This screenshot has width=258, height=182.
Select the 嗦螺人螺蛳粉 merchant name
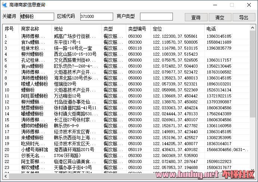[x=34, y=84]
